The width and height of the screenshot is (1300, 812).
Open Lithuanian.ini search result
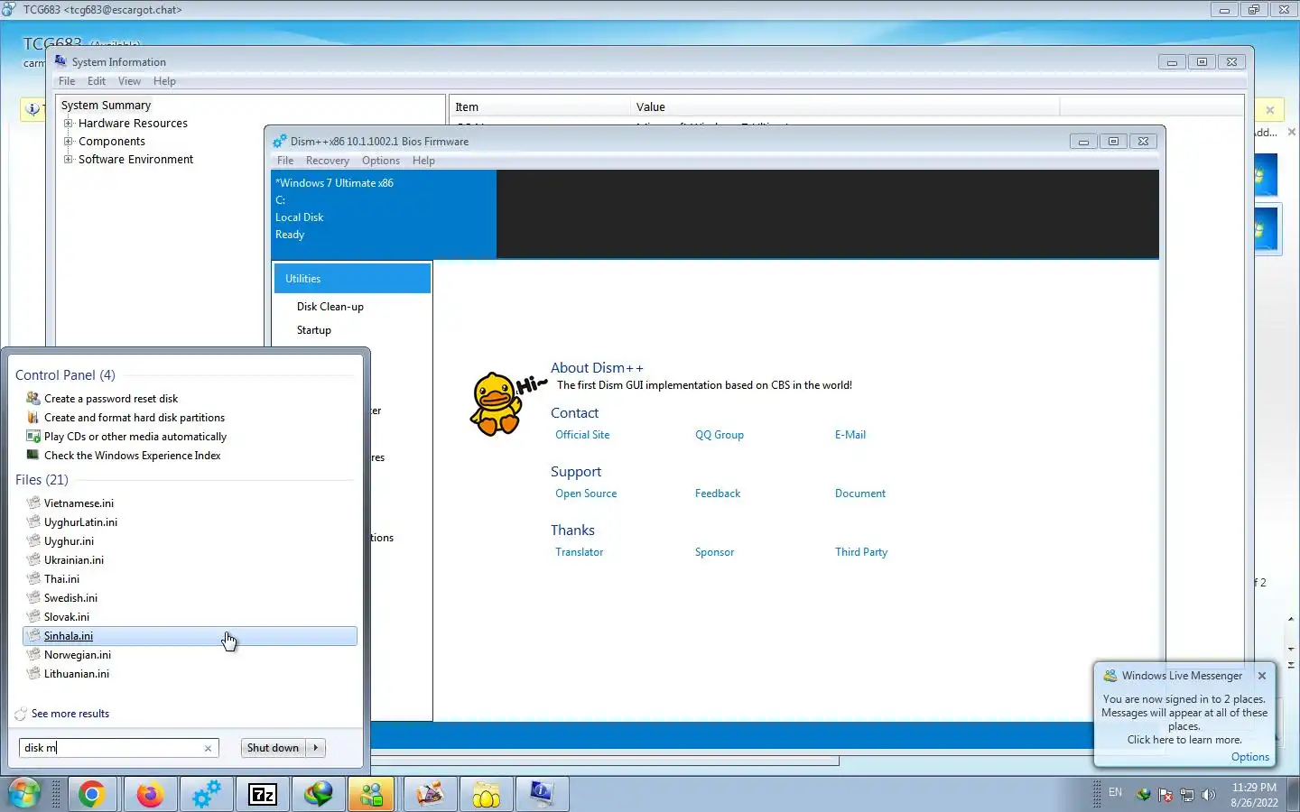click(77, 674)
